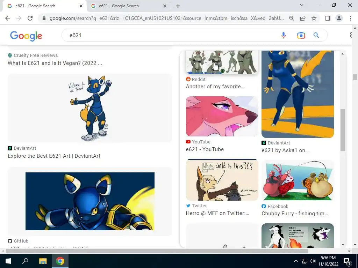Open the 'Welcome to the Internet' robot drawing
The height and width of the screenshot is (268, 358).
(x=90, y=108)
